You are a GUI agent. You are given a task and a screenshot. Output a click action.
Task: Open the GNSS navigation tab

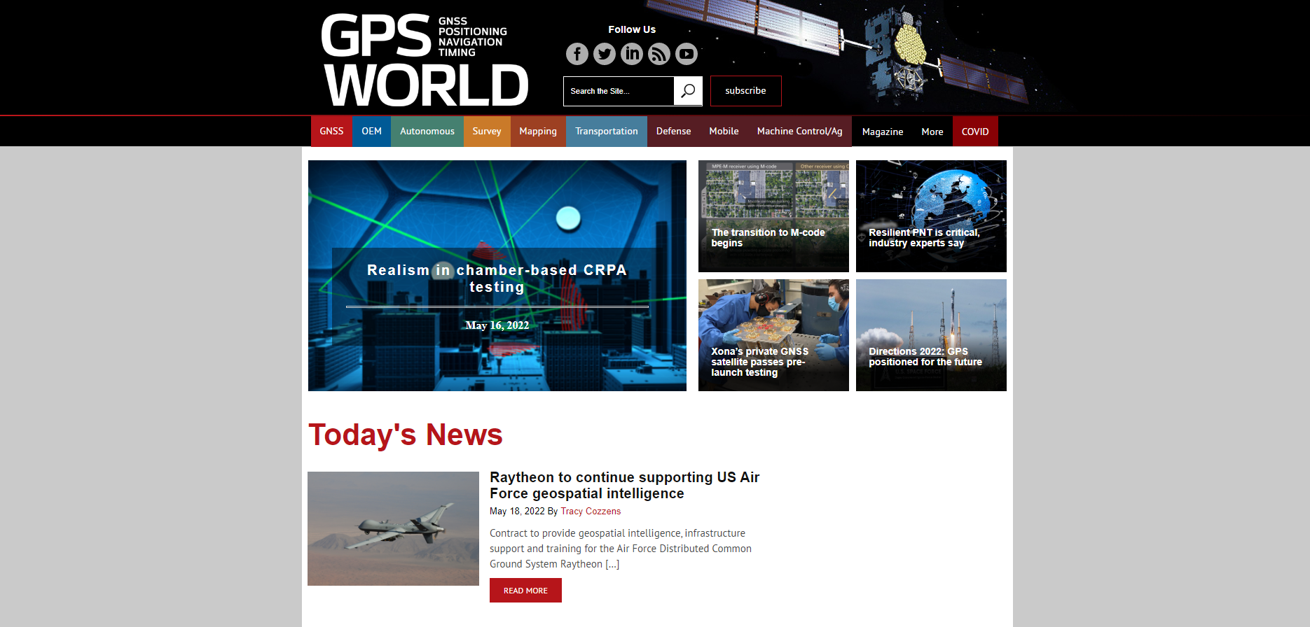click(331, 132)
